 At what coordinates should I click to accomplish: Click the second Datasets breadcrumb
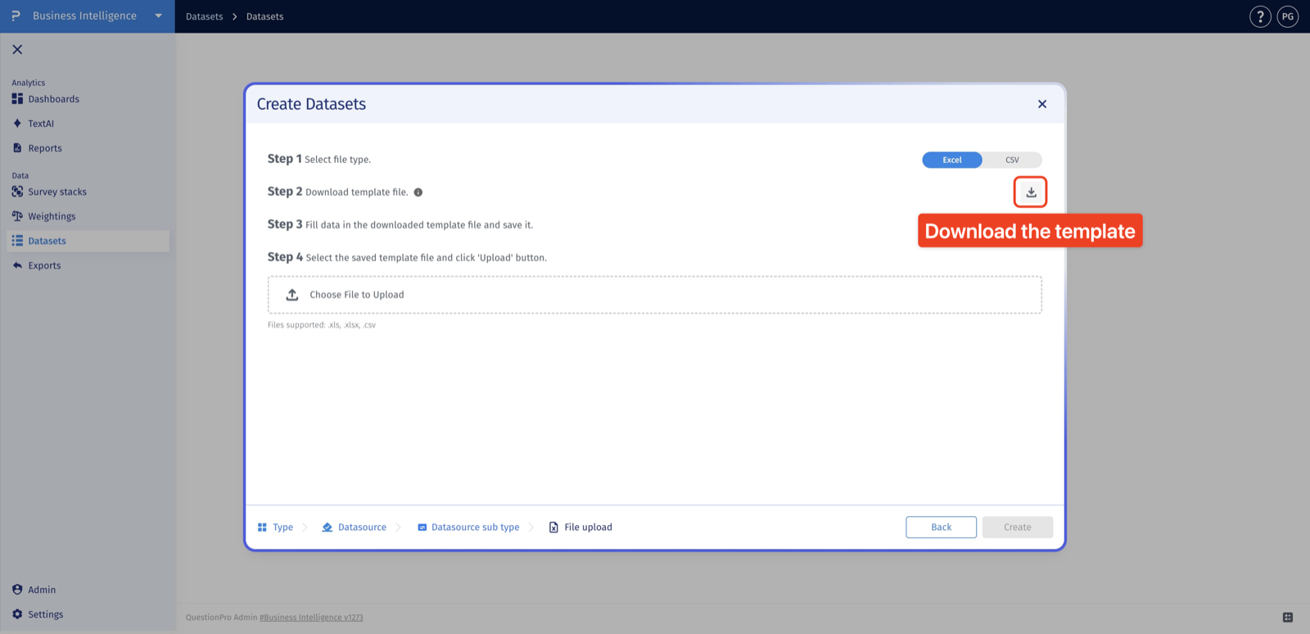click(x=265, y=16)
